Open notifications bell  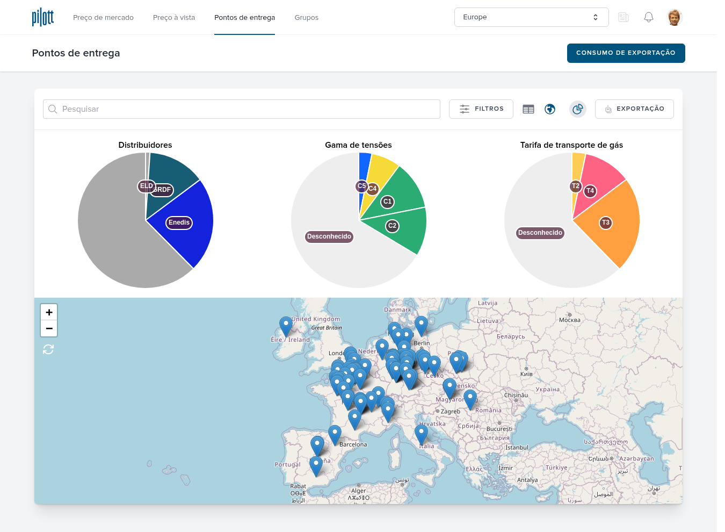[649, 17]
